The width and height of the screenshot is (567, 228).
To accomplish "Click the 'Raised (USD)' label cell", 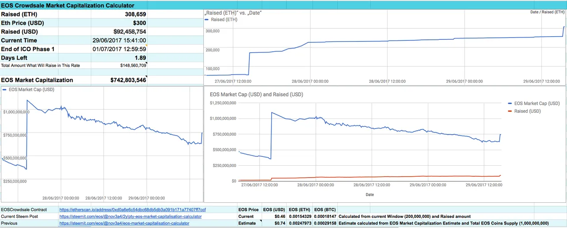I will (x=19, y=32).
